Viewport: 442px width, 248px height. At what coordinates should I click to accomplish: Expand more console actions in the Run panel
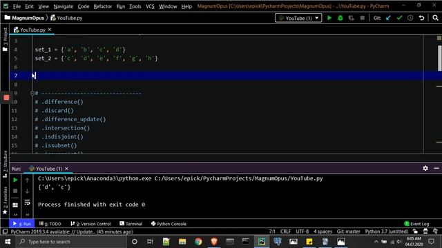[x=28, y=214]
